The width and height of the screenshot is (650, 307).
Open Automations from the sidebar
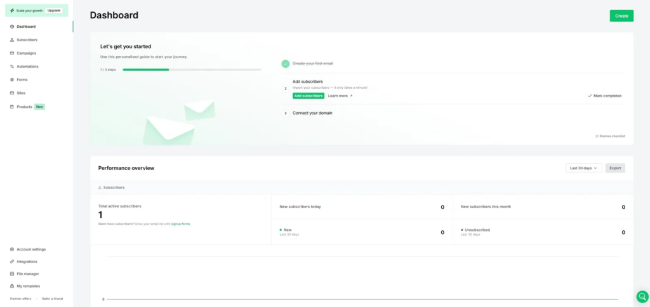(x=27, y=67)
